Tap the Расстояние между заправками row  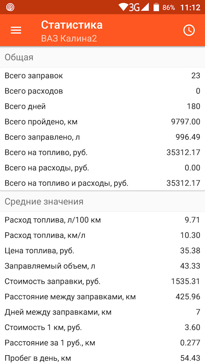click(102, 297)
